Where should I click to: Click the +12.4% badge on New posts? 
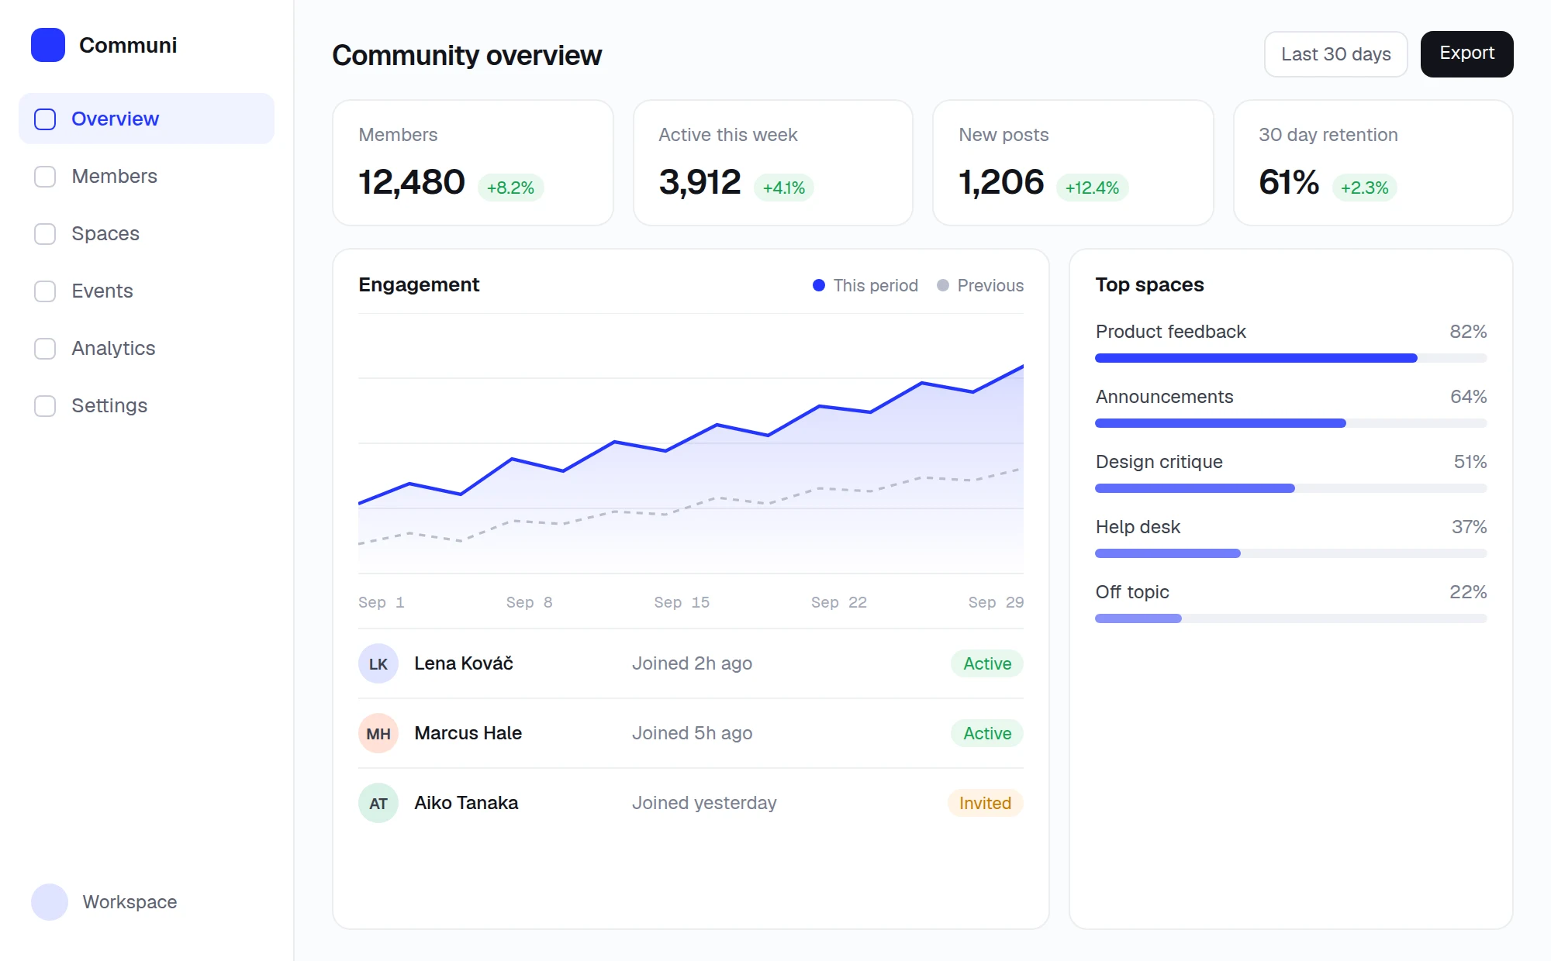click(x=1092, y=188)
